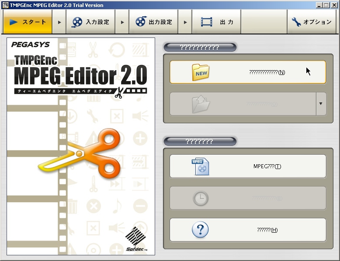Close the TMPGEnc MPEG Editor window
Screen dimensions: 340x261
coord(334,5)
